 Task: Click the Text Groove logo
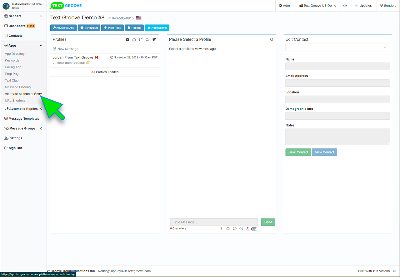click(66, 6)
